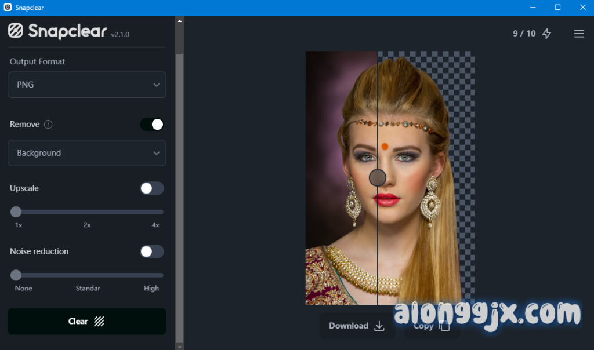The image size is (594, 350).
Task: Click the Snapclear logo icon
Action: point(15,31)
